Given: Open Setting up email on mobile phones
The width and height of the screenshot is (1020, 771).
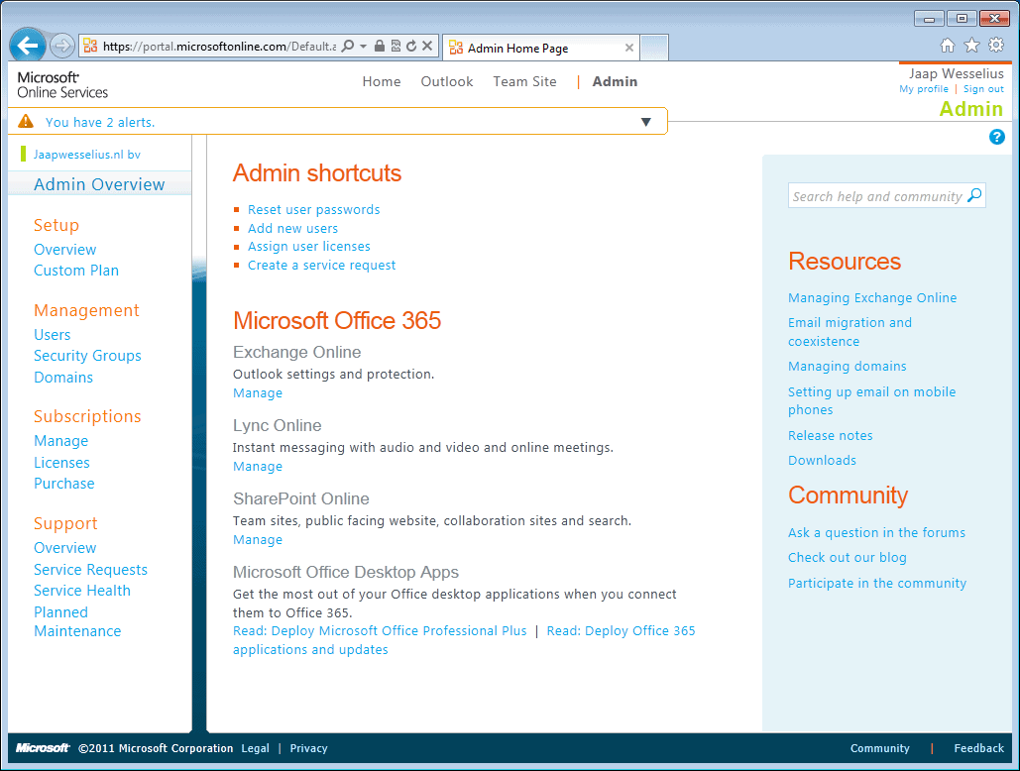Looking at the screenshot, I should click(x=871, y=401).
